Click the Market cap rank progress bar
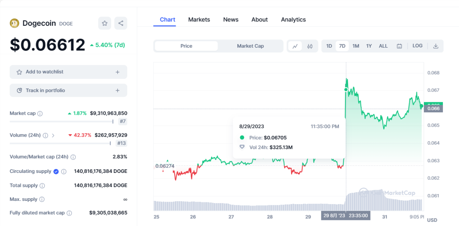The height and width of the screenshot is (226, 459). click(62, 122)
